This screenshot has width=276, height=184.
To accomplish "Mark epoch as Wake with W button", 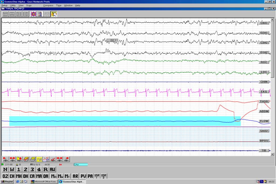I will (x=12, y=169).
